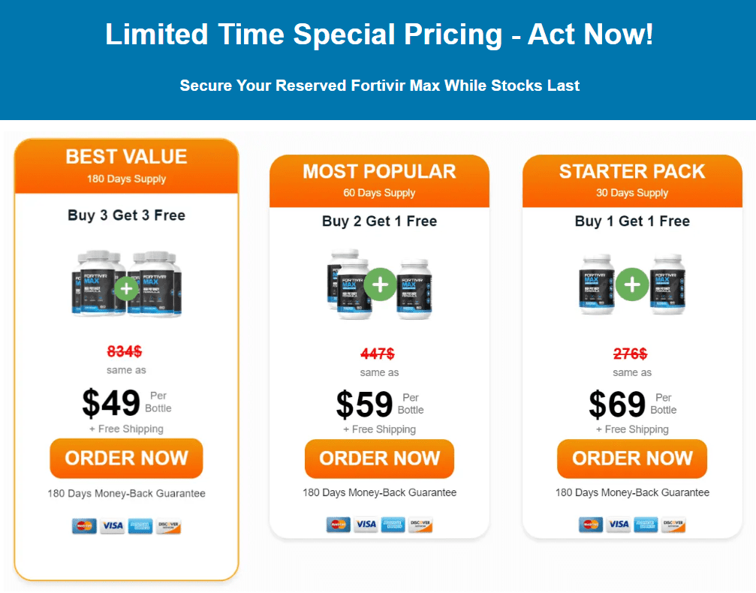Click the Mastercard icon in Best Value card
756x593 pixels.
click(x=84, y=526)
